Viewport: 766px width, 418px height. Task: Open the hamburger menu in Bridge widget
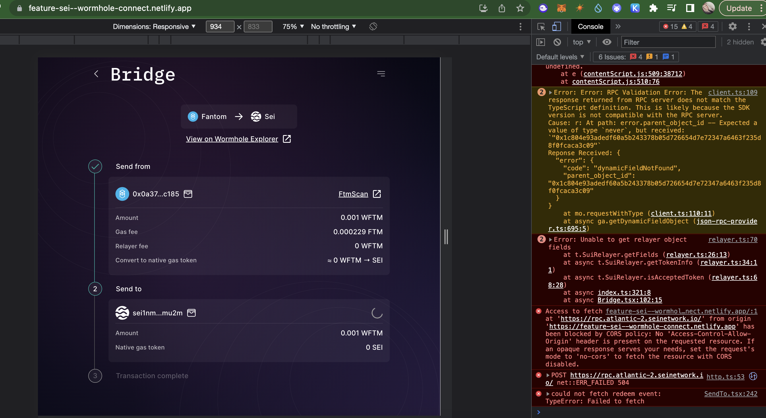coord(381,74)
